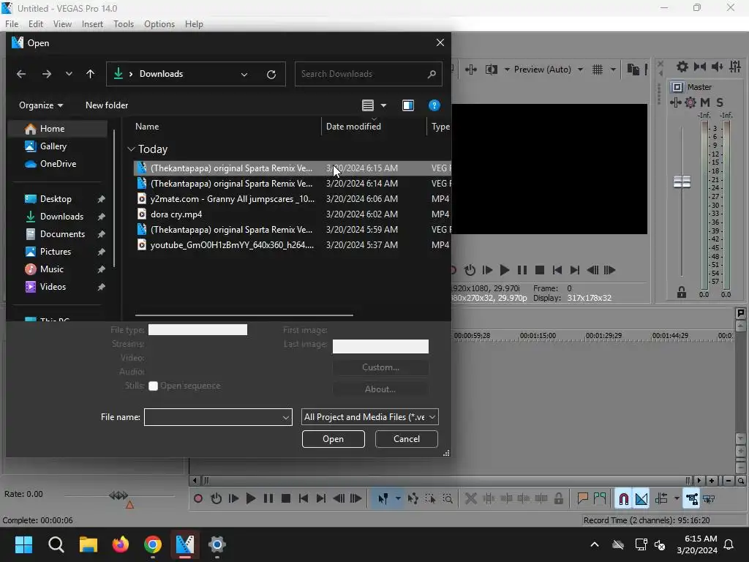Screen dimensions: 749x562
Task: Click Copy Snapshot to Clipboard icon
Action: tap(633, 70)
